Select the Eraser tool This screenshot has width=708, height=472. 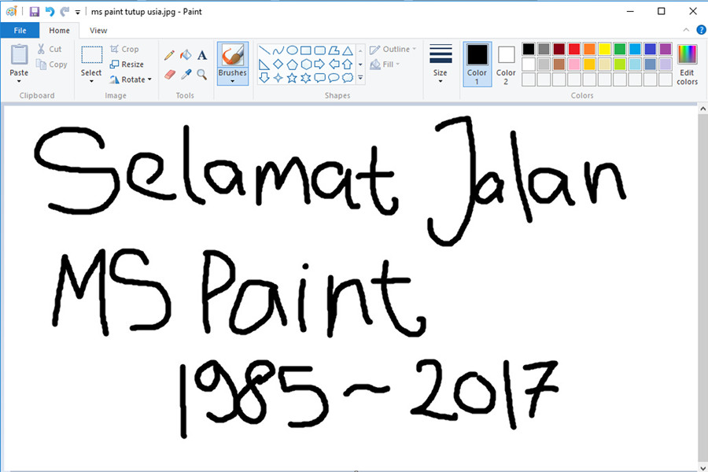169,74
